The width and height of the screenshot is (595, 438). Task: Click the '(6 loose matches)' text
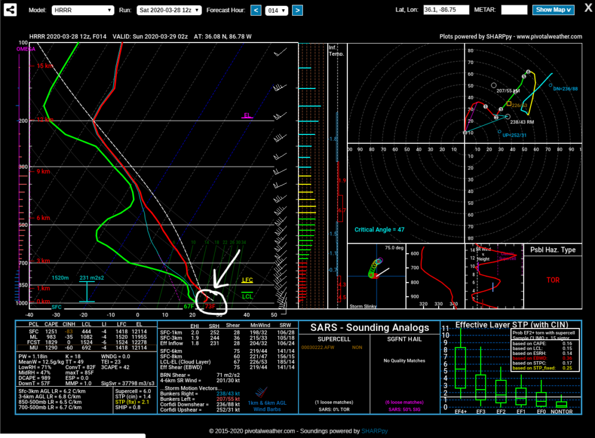pos(404,403)
